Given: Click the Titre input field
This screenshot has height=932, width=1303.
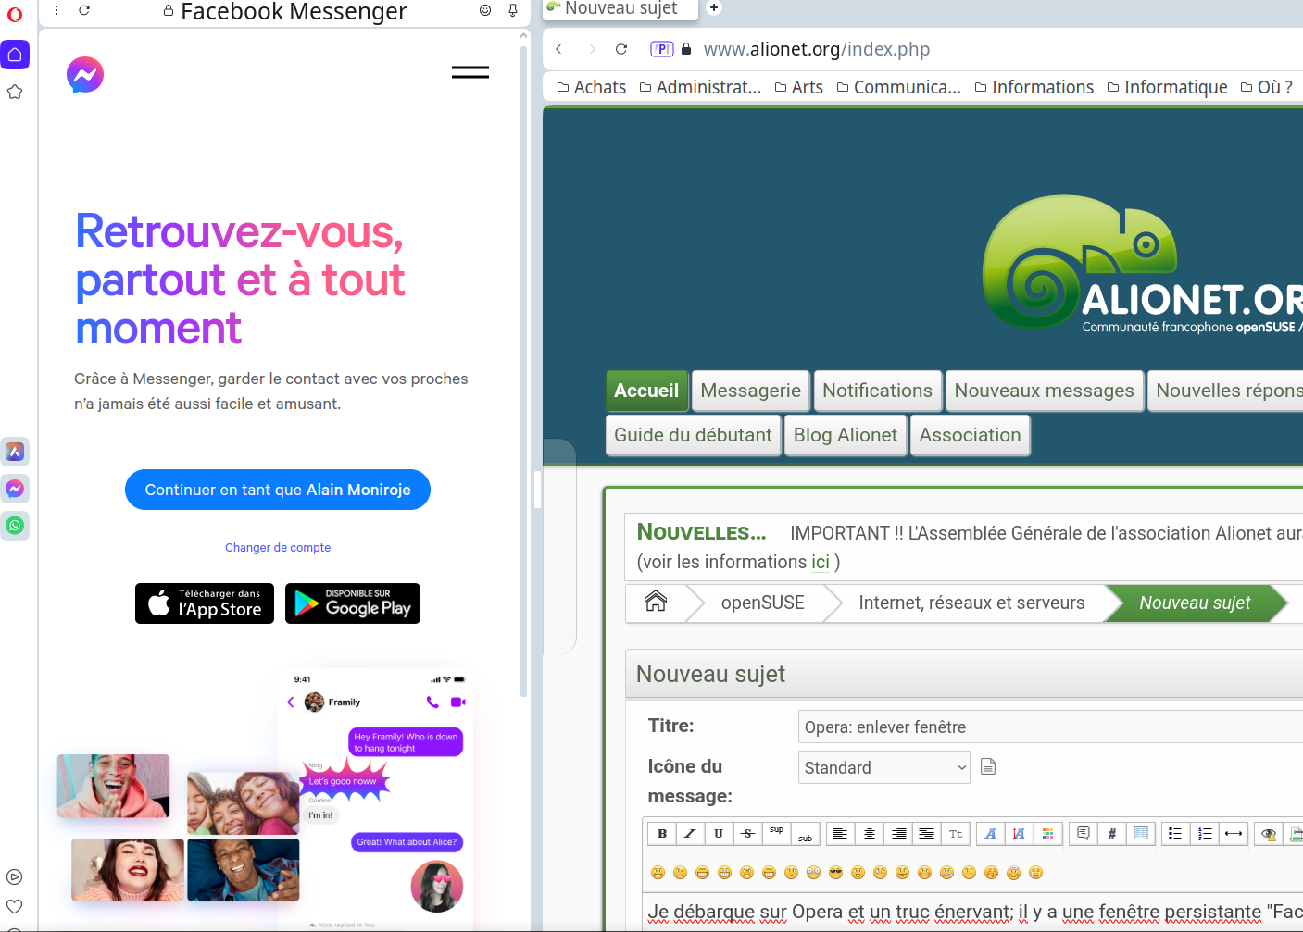Looking at the screenshot, I should (1050, 727).
